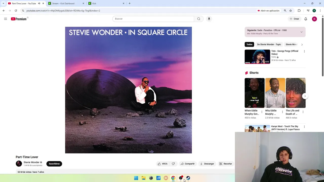View site information icon in address bar
The width and height of the screenshot is (324, 182).
click(23, 11)
